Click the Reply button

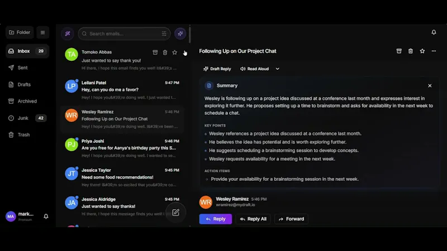coord(216,219)
